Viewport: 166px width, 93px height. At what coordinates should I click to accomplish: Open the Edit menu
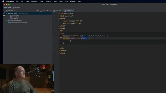pos(22,1)
